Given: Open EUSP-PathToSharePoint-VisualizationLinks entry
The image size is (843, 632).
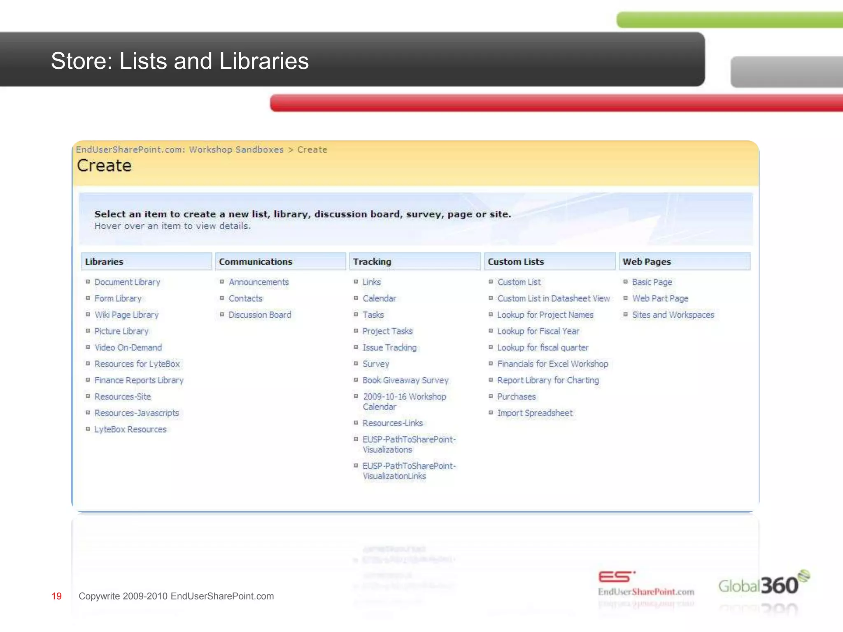Looking at the screenshot, I should pyautogui.click(x=409, y=471).
